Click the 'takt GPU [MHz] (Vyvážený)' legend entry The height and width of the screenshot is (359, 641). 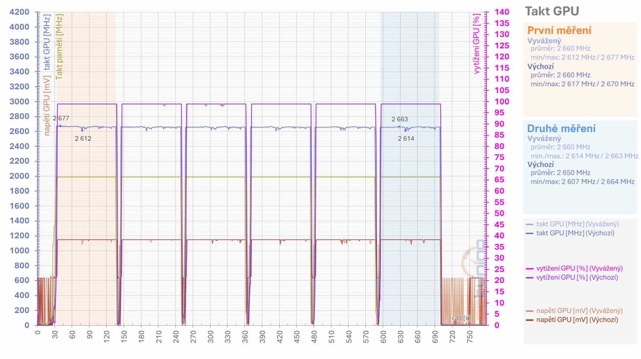click(x=577, y=224)
